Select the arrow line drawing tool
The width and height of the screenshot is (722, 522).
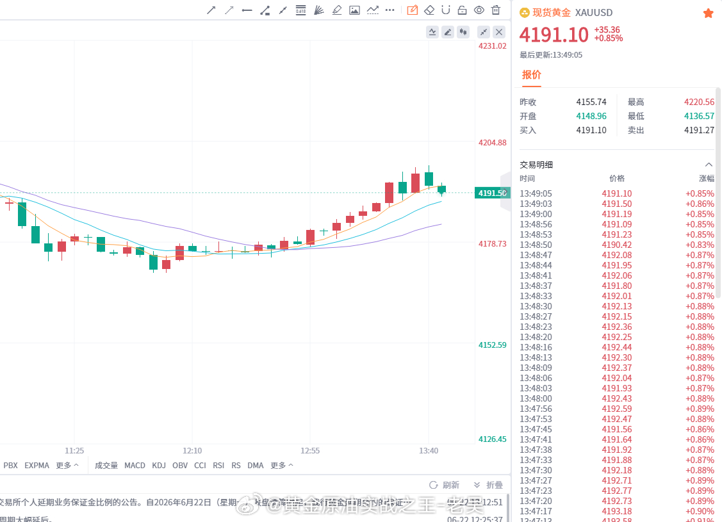[211, 10]
